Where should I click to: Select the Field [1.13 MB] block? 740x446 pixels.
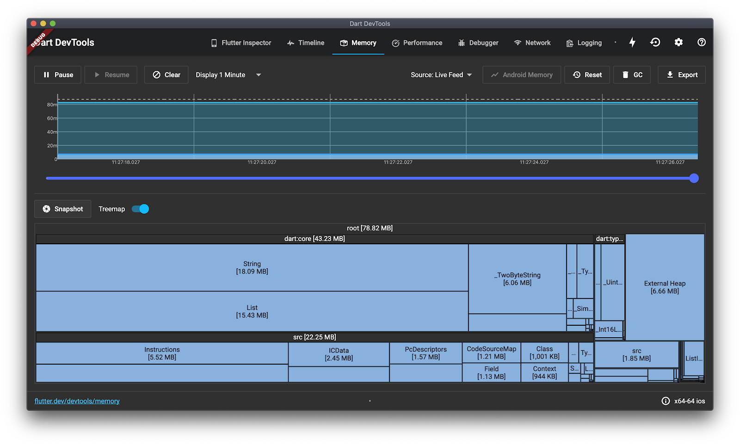click(492, 372)
